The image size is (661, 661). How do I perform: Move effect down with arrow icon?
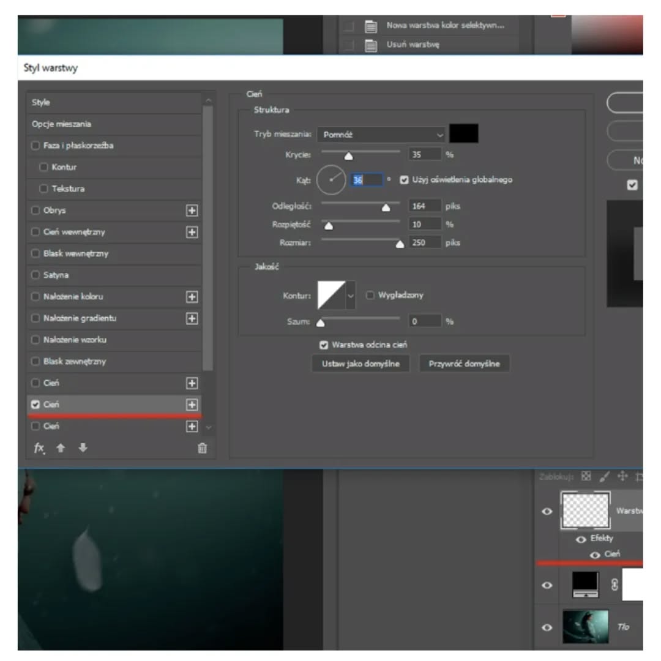tap(83, 448)
